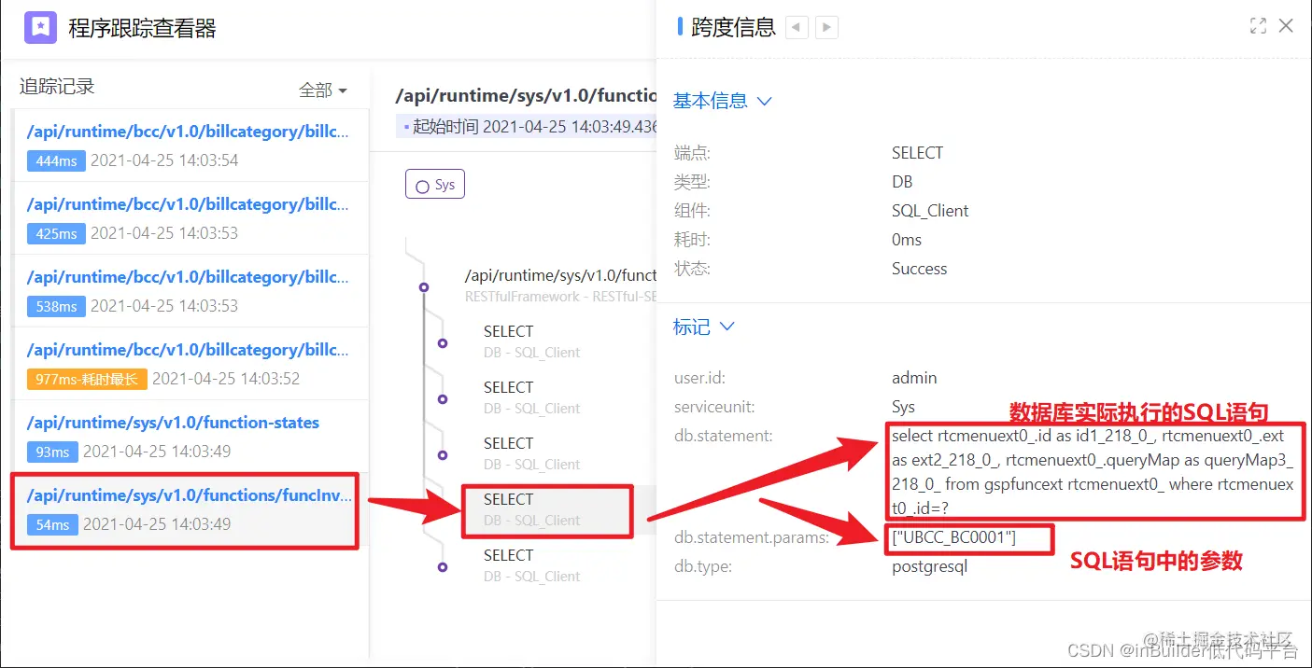The width and height of the screenshot is (1312, 668).
Task: Open the 全部 filter dropdown
Action: tap(323, 90)
